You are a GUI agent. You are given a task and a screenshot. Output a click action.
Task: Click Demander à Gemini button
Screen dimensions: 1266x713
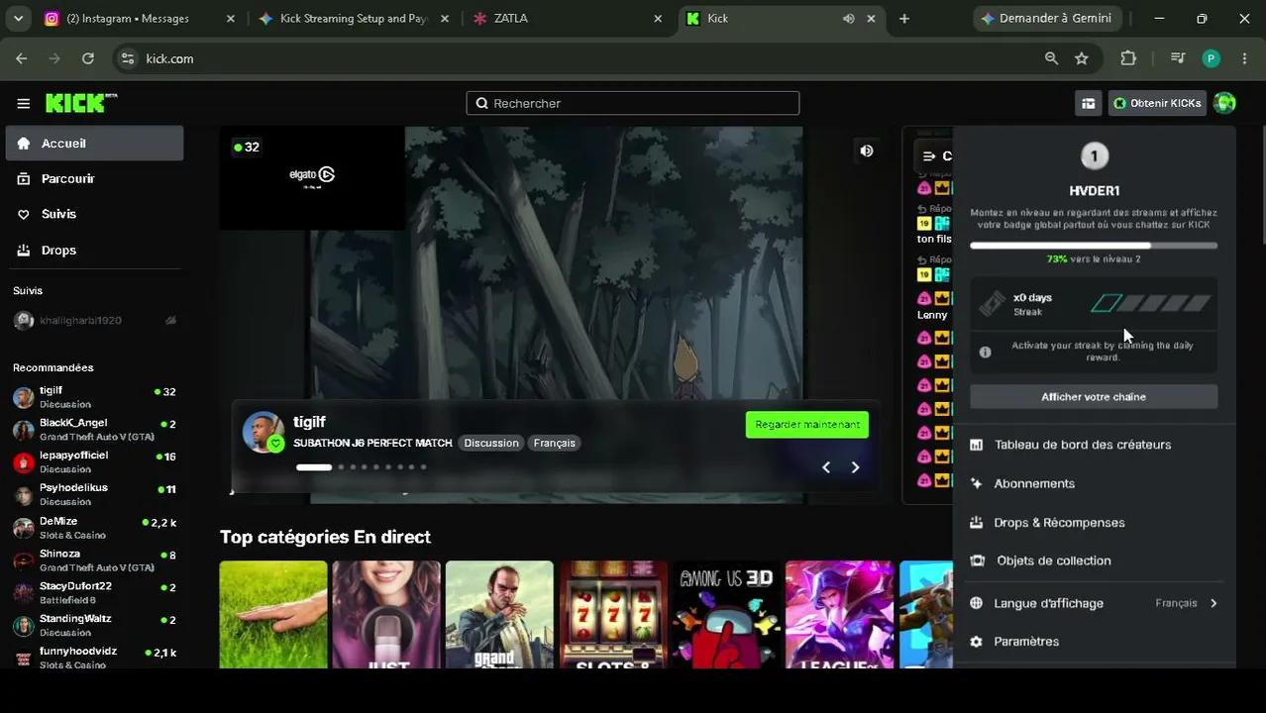1046,18
